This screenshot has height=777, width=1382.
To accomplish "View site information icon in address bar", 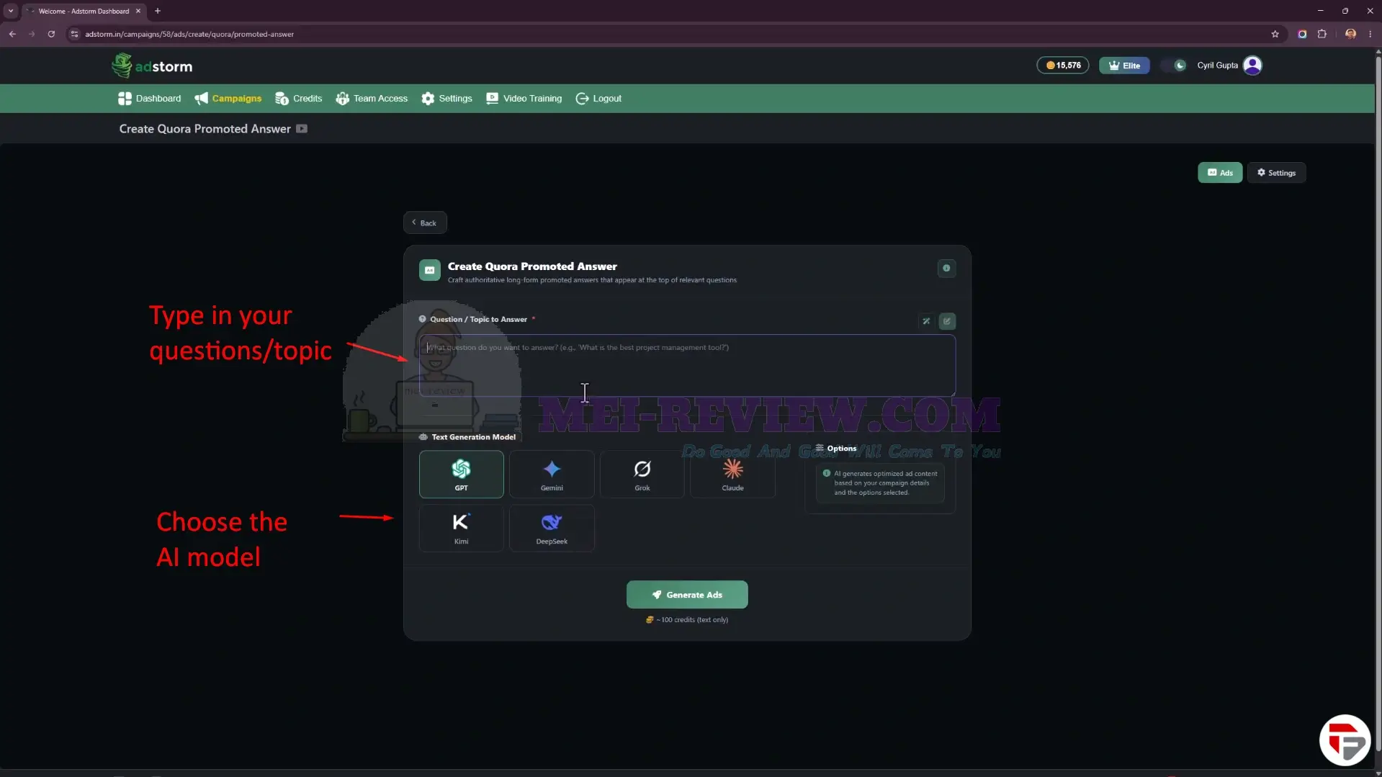I will [74, 34].
